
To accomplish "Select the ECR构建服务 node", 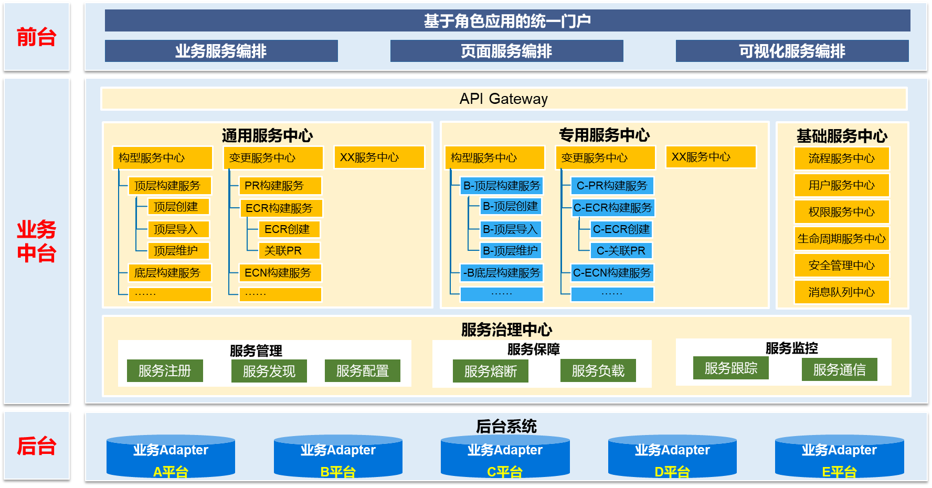I will 281,208.
